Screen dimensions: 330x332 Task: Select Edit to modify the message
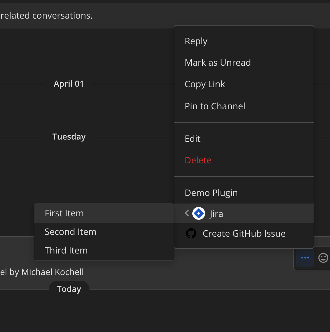click(x=193, y=139)
